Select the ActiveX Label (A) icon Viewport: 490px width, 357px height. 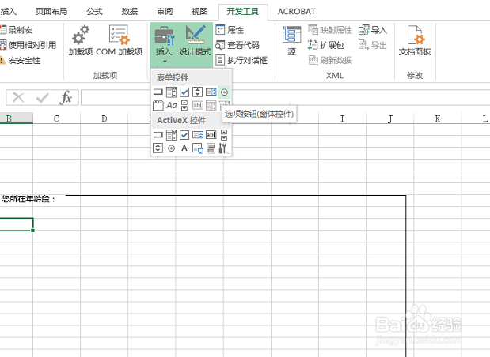click(x=184, y=148)
